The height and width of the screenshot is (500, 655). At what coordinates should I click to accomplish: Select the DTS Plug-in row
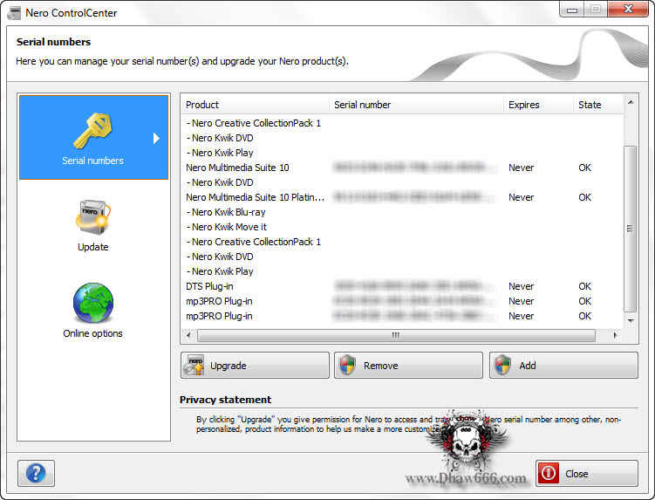[x=403, y=286]
